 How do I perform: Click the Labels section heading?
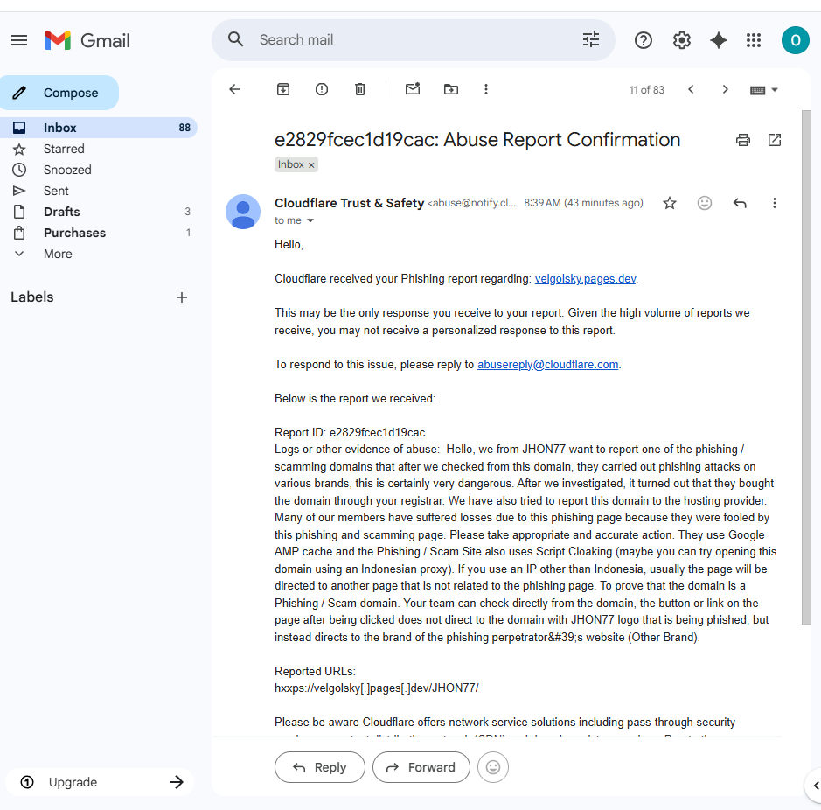point(32,297)
